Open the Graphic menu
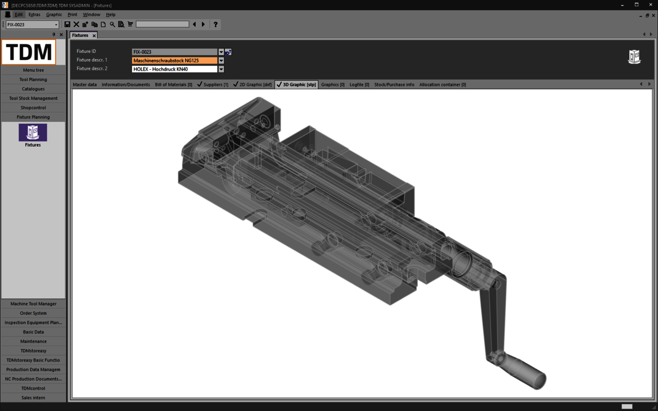Image resolution: width=658 pixels, height=411 pixels. click(54, 15)
